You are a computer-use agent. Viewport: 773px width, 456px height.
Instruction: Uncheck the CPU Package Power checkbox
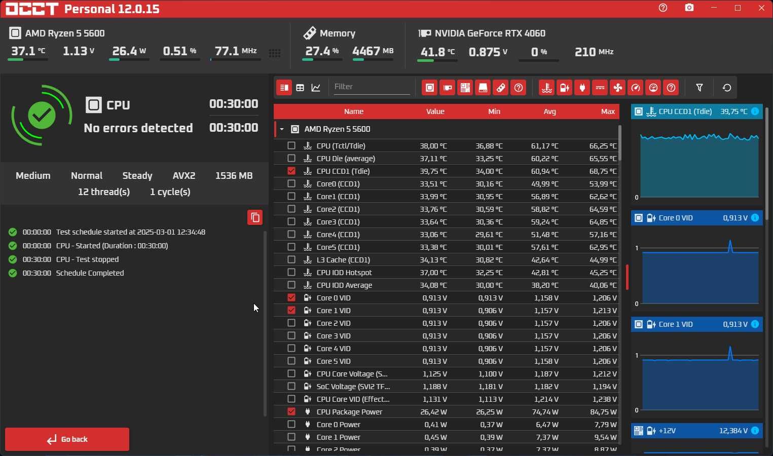coord(291,411)
